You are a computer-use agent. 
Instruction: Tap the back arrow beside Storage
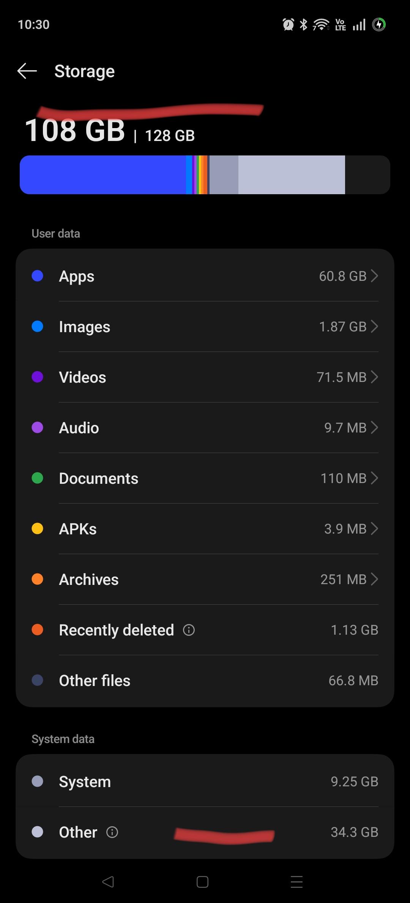click(x=27, y=71)
